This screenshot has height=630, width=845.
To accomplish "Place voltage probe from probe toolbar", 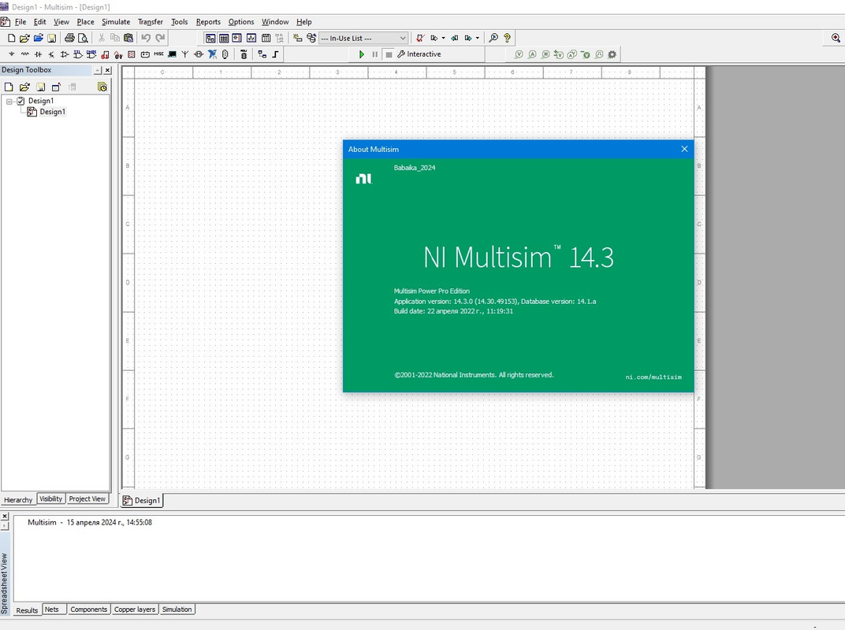I will [519, 54].
